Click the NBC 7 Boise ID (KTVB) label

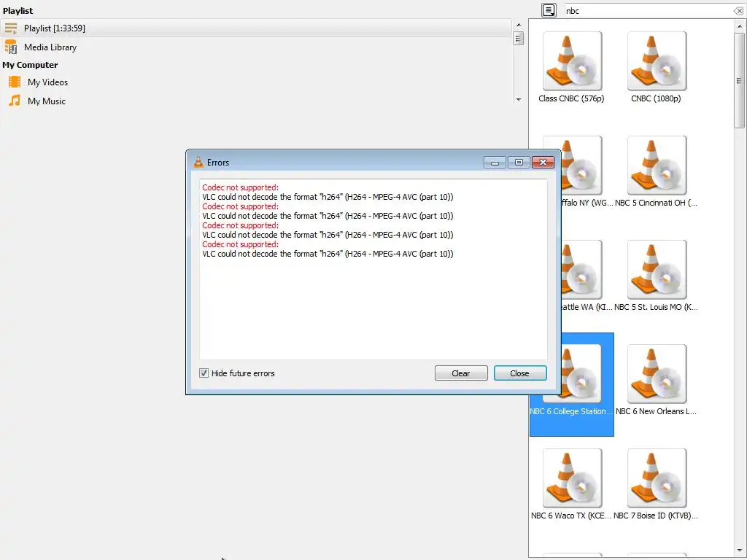[656, 516]
